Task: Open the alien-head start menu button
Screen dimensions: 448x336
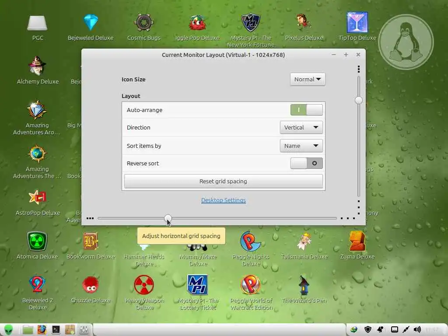Action: [x=8, y=329]
